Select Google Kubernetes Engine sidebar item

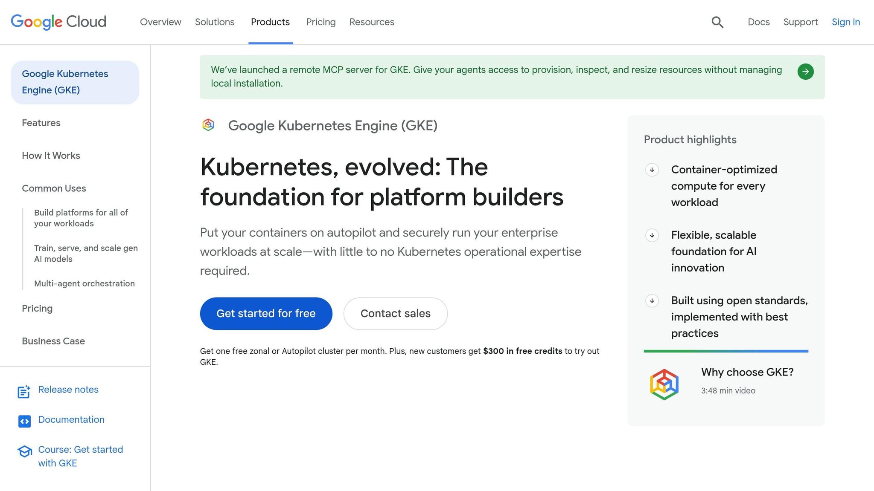75,82
